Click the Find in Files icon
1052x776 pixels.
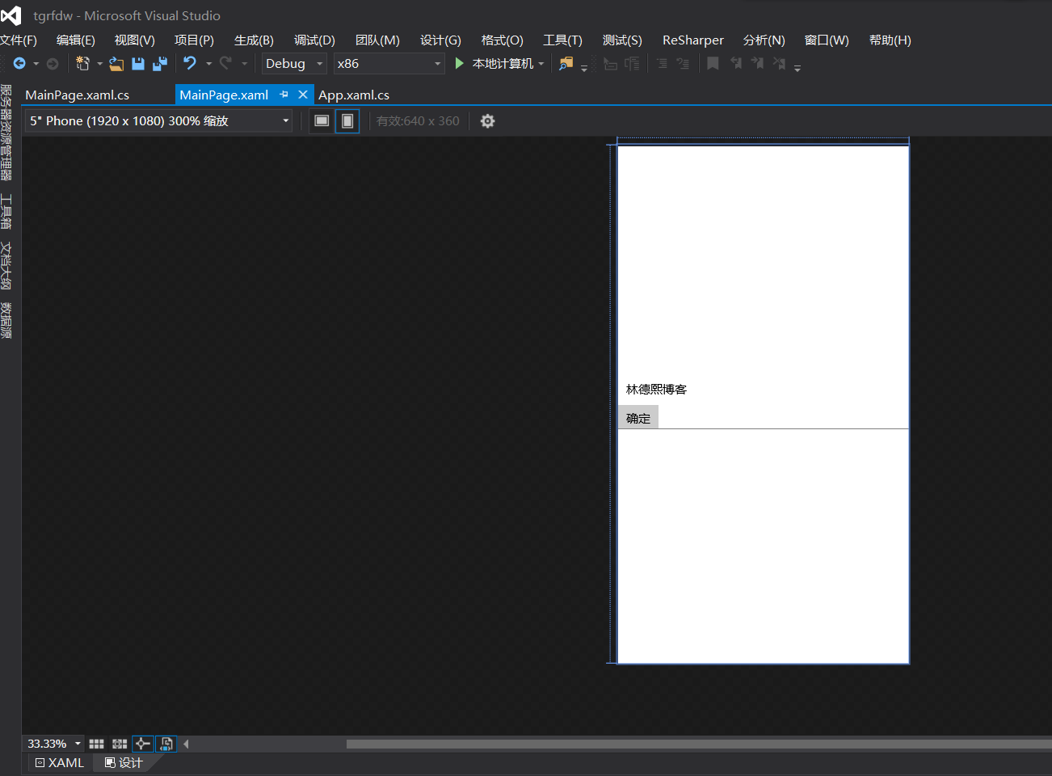(x=566, y=63)
